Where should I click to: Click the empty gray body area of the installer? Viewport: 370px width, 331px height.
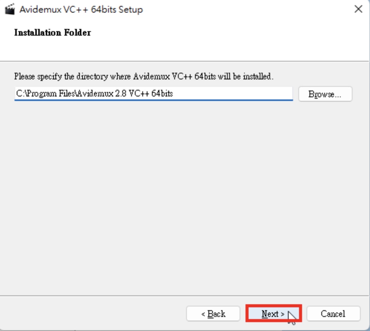pyautogui.click(x=184, y=198)
